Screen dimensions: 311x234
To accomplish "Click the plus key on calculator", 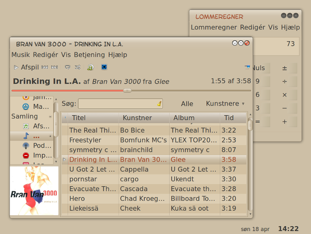I will tap(285, 122).
